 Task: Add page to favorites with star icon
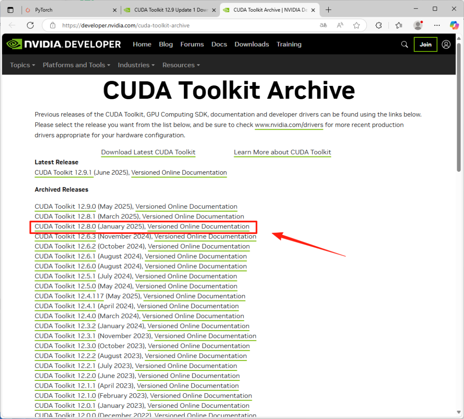coord(356,25)
